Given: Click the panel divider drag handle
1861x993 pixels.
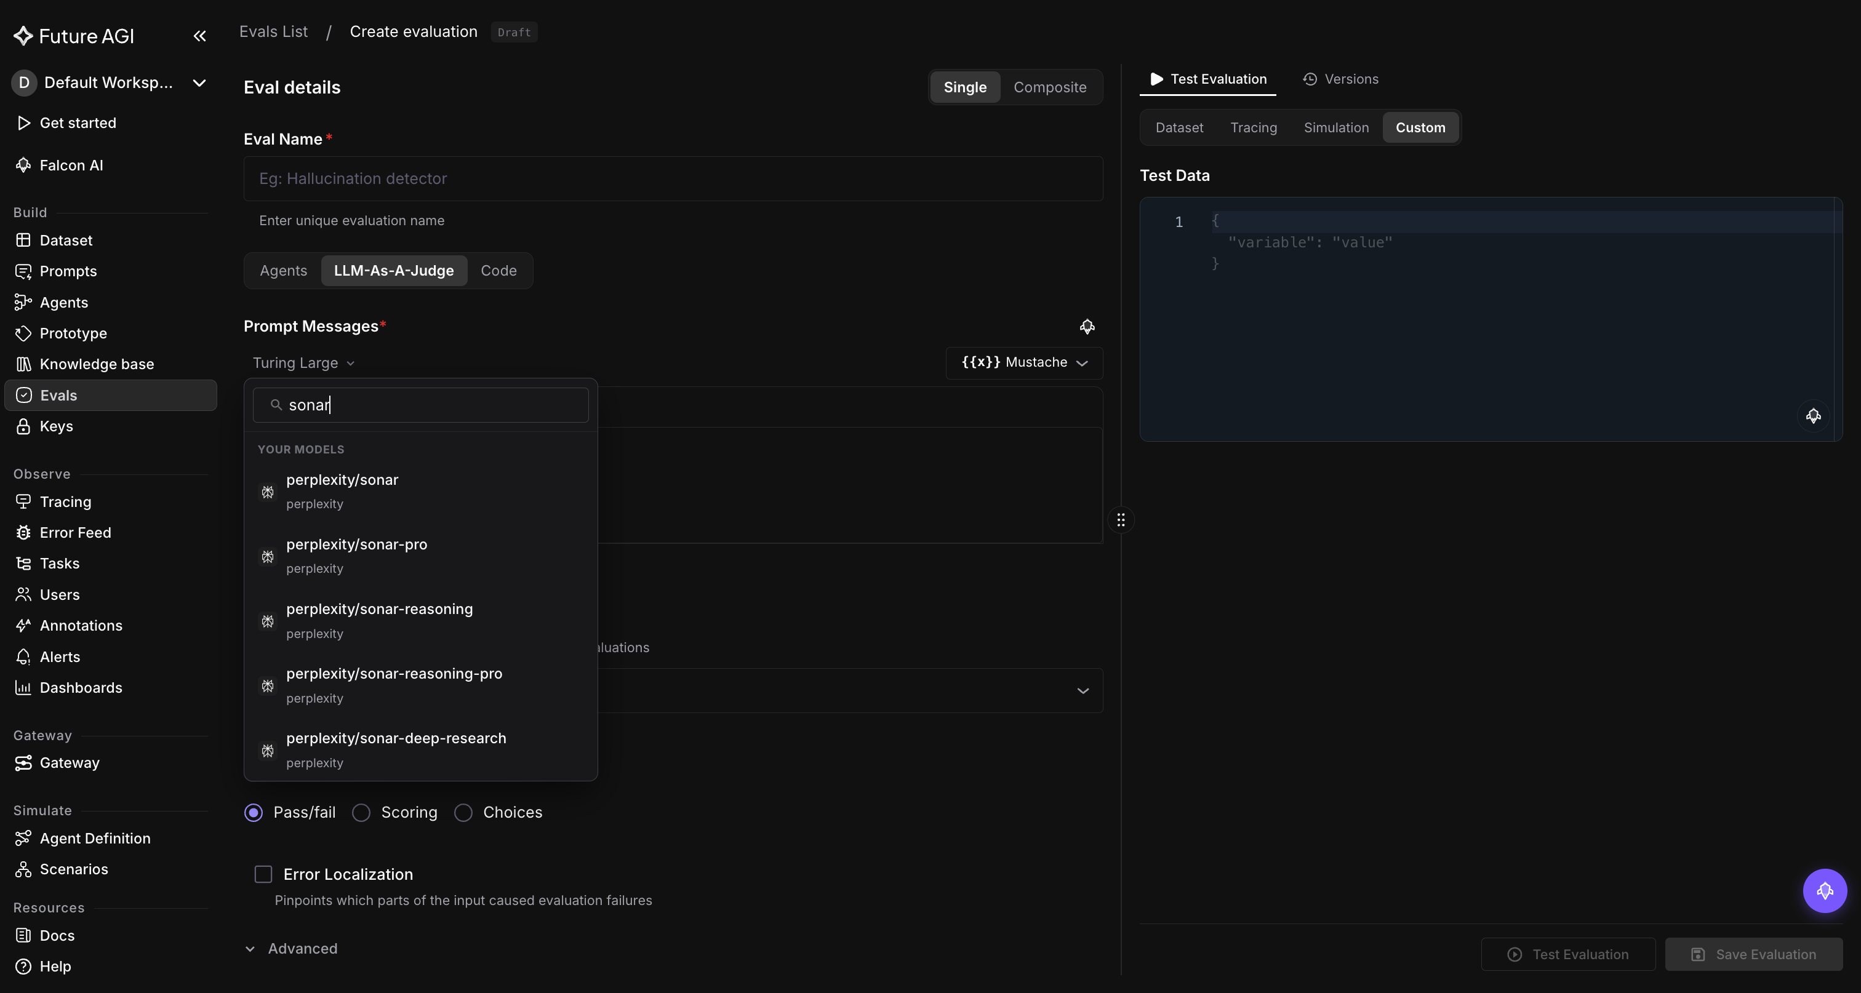Looking at the screenshot, I should [x=1121, y=520].
